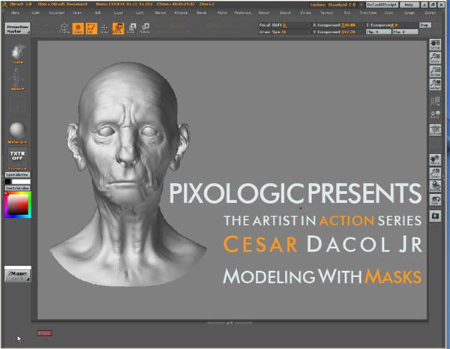Pick a color in the color picker square
This screenshot has width=450, height=349.
click(18, 205)
